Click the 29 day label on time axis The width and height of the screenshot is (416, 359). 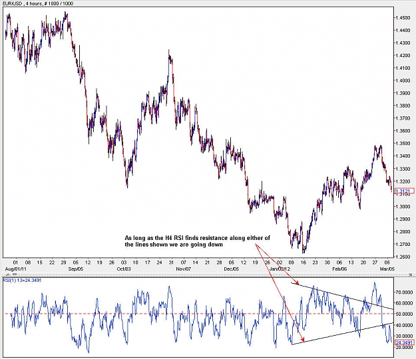pos(63,263)
